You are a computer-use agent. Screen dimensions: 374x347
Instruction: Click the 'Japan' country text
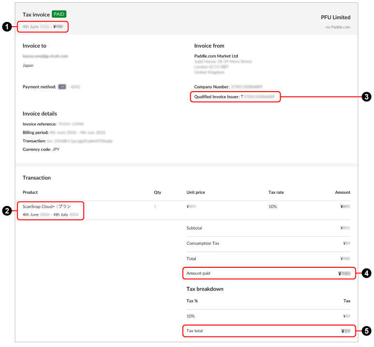(28, 65)
